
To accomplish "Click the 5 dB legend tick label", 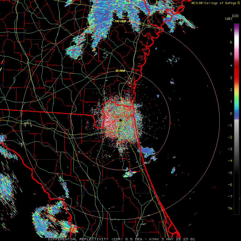I will pos(231,54).
